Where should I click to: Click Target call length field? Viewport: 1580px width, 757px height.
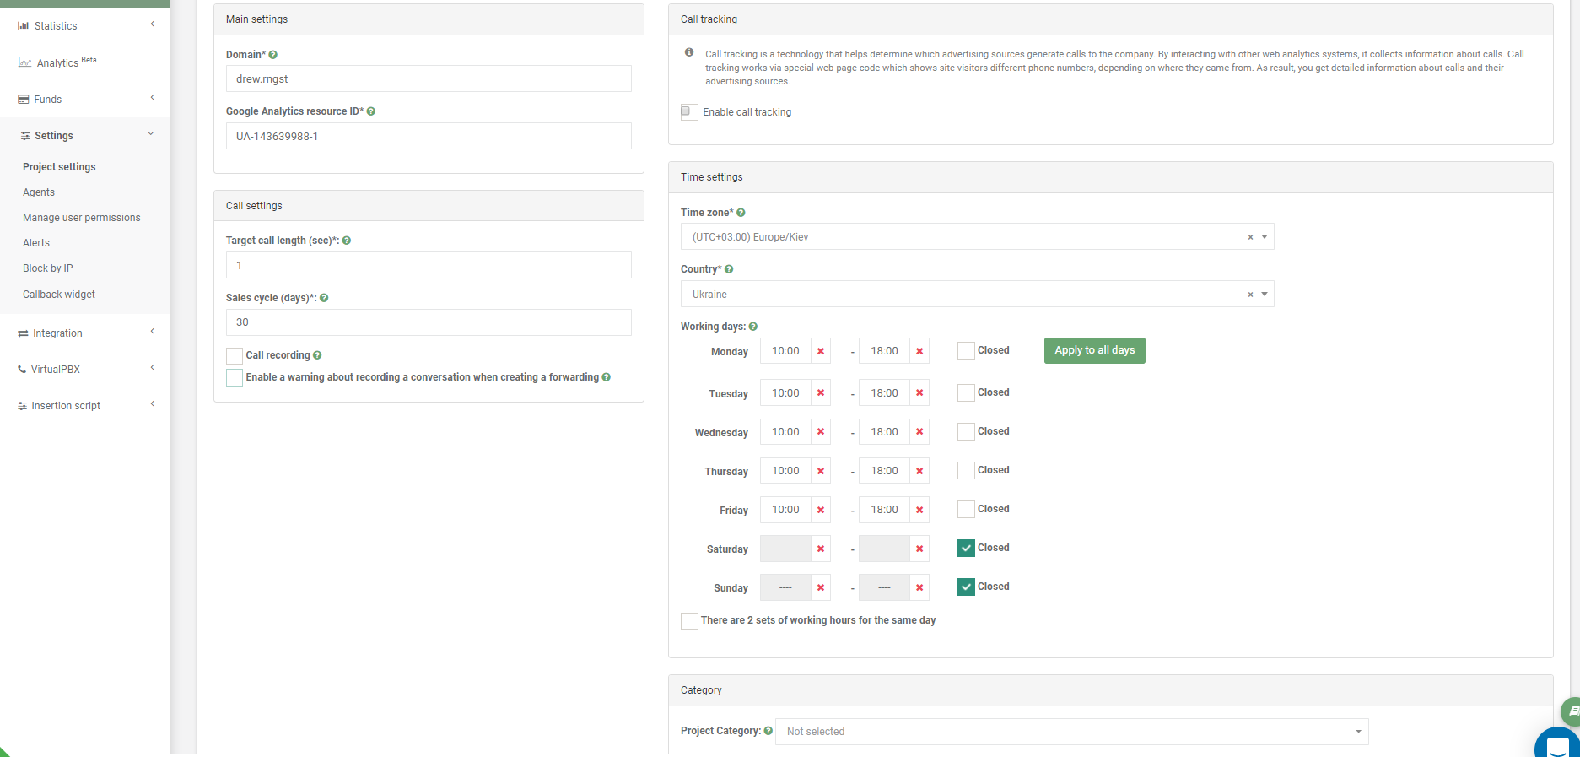tap(429, 265)
